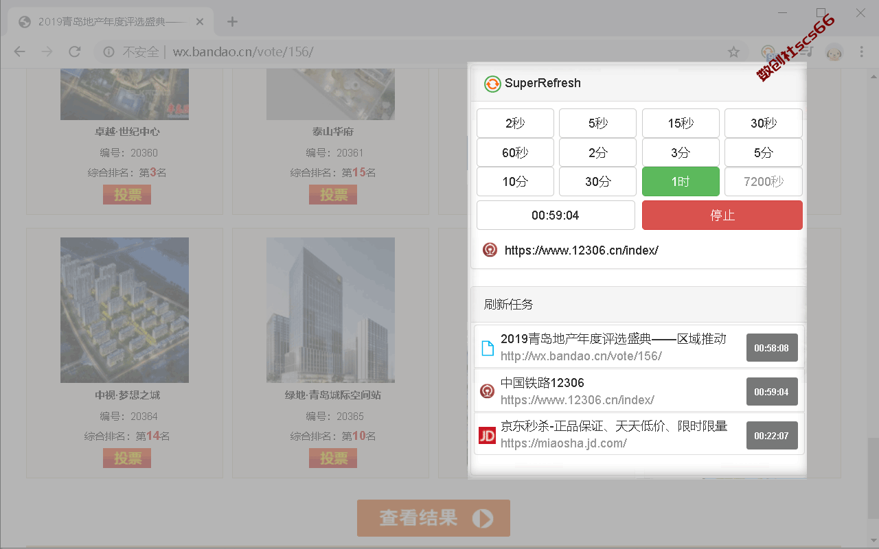Open the Chrome three-dot menu
The height and width of the screenshot is (549, 879).
tap(862, 52)
